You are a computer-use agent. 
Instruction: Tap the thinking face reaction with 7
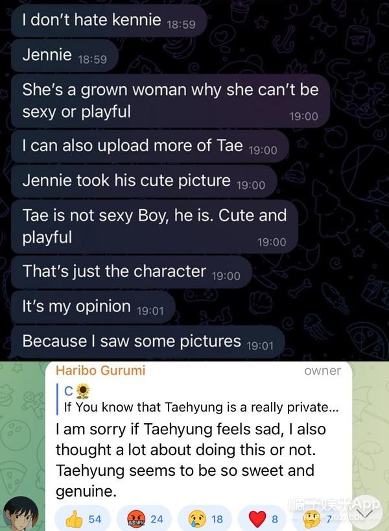320,519
